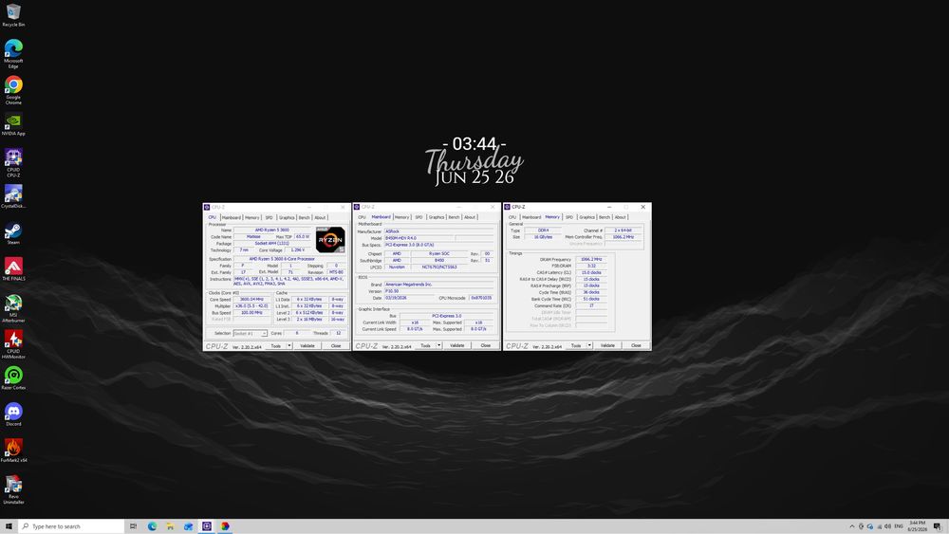This screenshot has width=949, height=534.
Task: Open the taskbar clock and date
Action: click(x=918, y=526)
